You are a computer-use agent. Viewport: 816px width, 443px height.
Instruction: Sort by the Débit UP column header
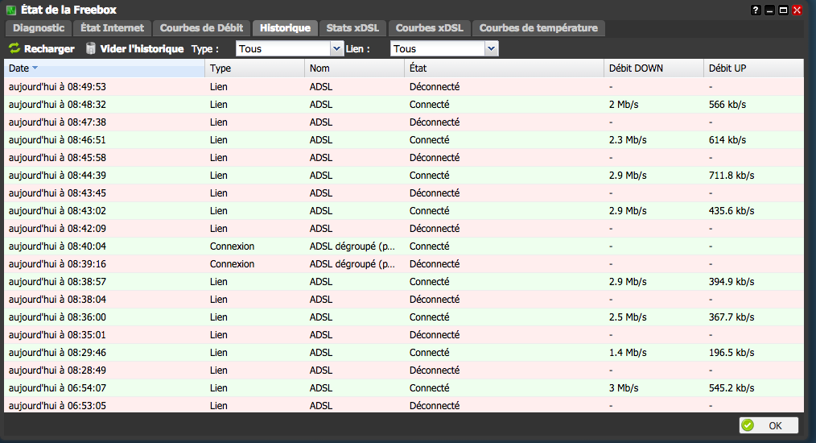[753, 68]
